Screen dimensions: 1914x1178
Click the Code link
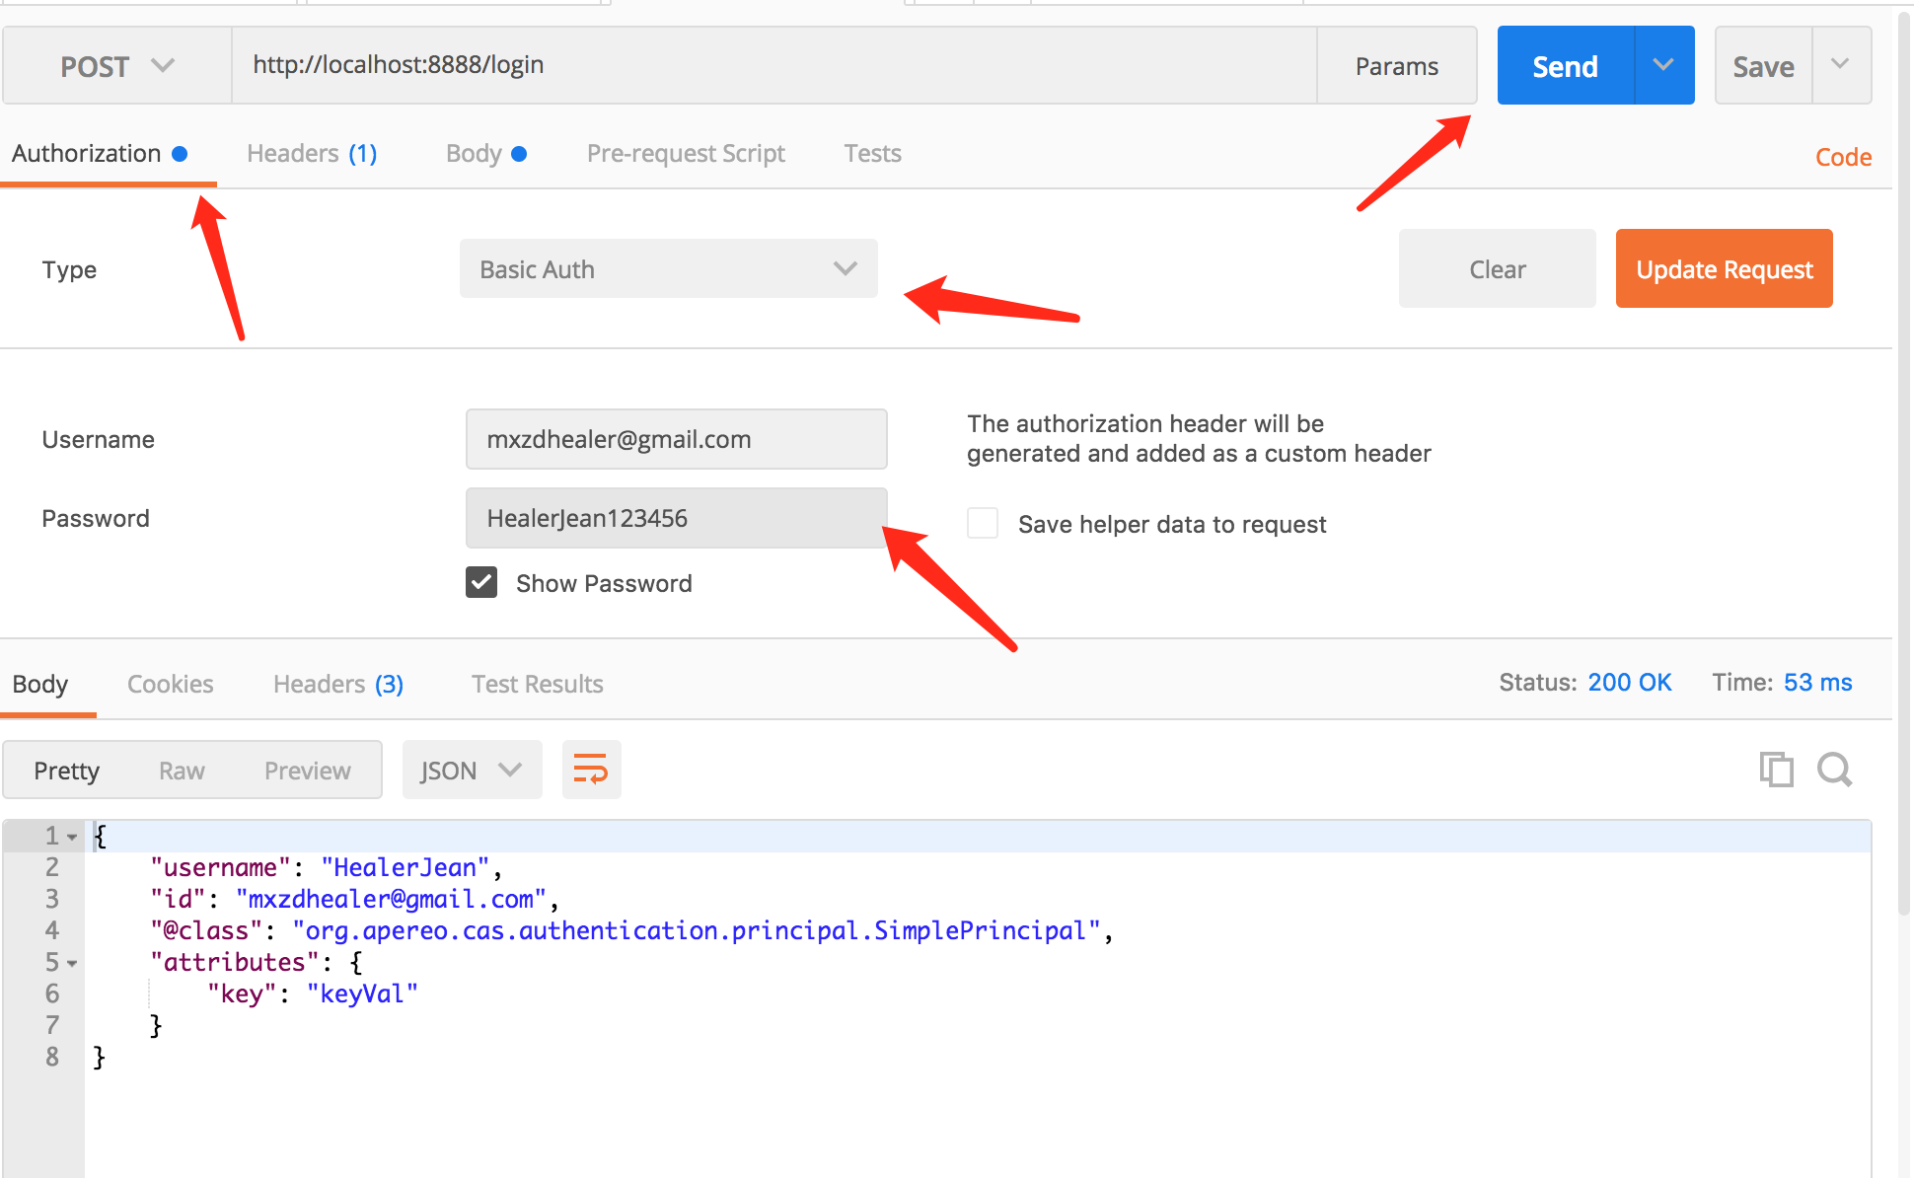click(x=1843, y=157)
